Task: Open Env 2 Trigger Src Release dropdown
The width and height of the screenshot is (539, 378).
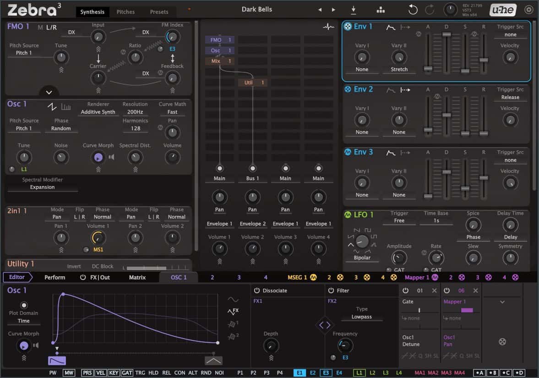Action: coord(510,97)
